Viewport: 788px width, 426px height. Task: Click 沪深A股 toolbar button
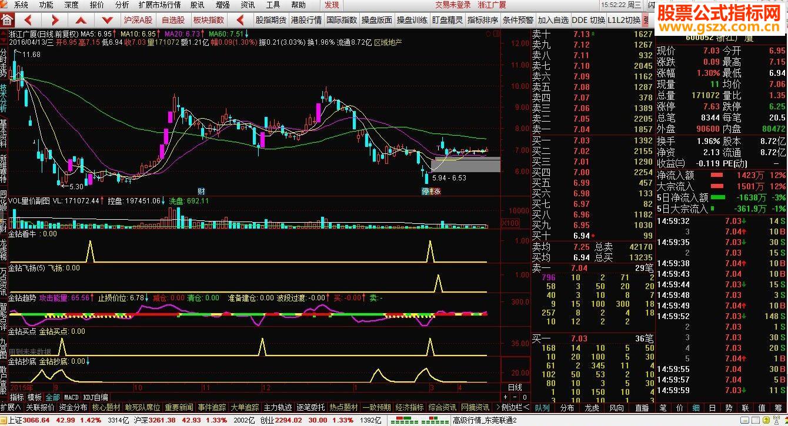pos(138,20)
